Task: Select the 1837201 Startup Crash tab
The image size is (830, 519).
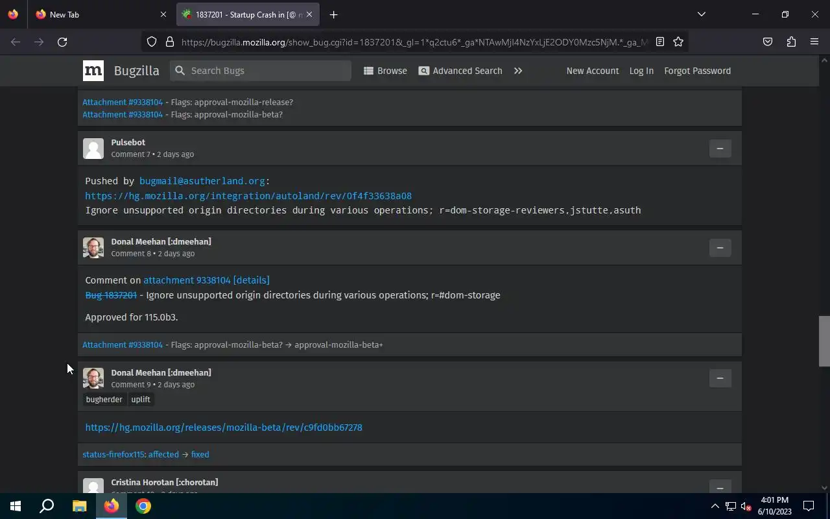Action: coord(248,14)
